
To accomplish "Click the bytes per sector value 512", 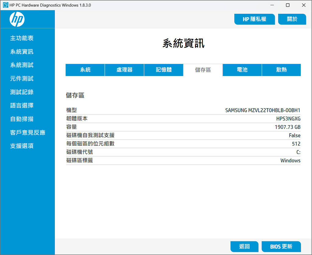I will tap(296, 144).
